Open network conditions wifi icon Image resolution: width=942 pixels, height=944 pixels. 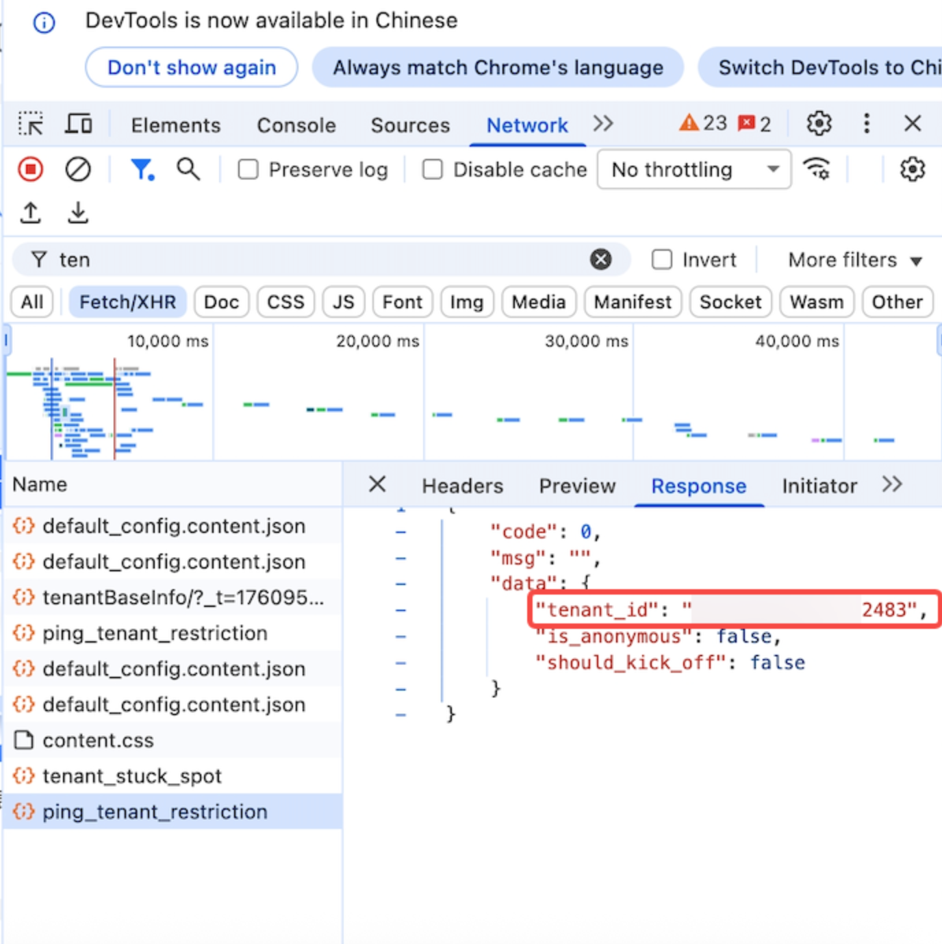817,169
